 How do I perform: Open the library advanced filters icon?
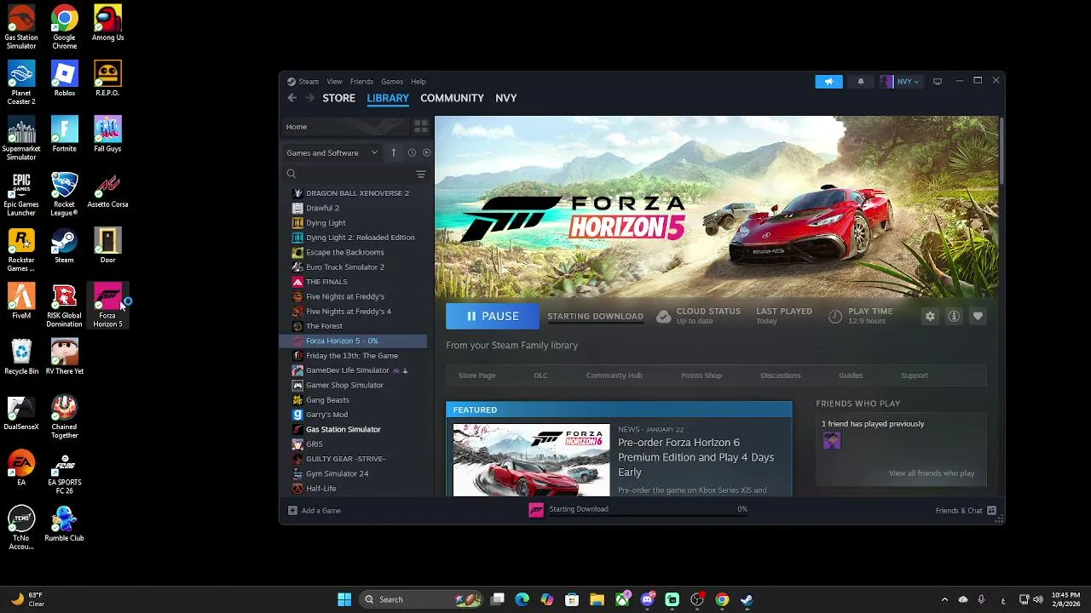(x=420, y=175)
